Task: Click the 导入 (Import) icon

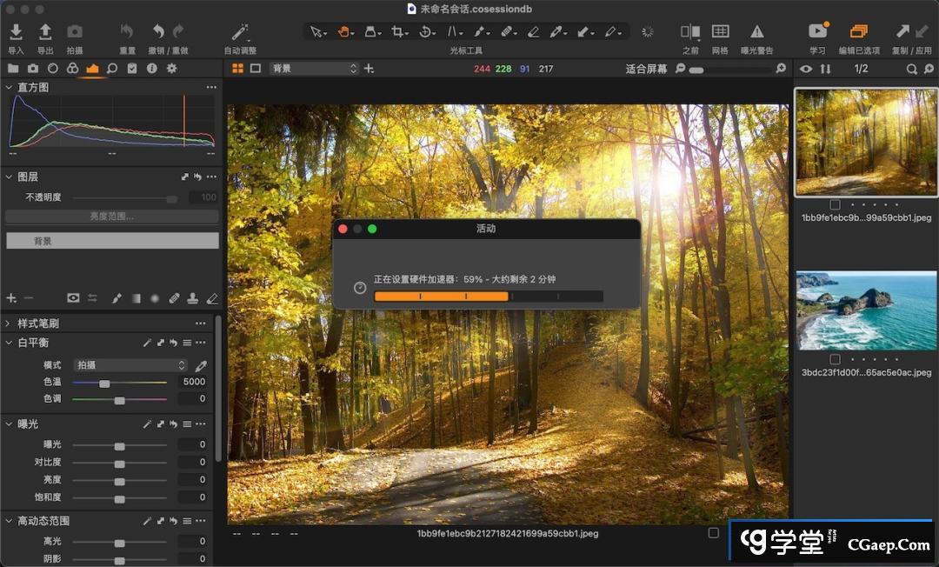Action: 16,32
